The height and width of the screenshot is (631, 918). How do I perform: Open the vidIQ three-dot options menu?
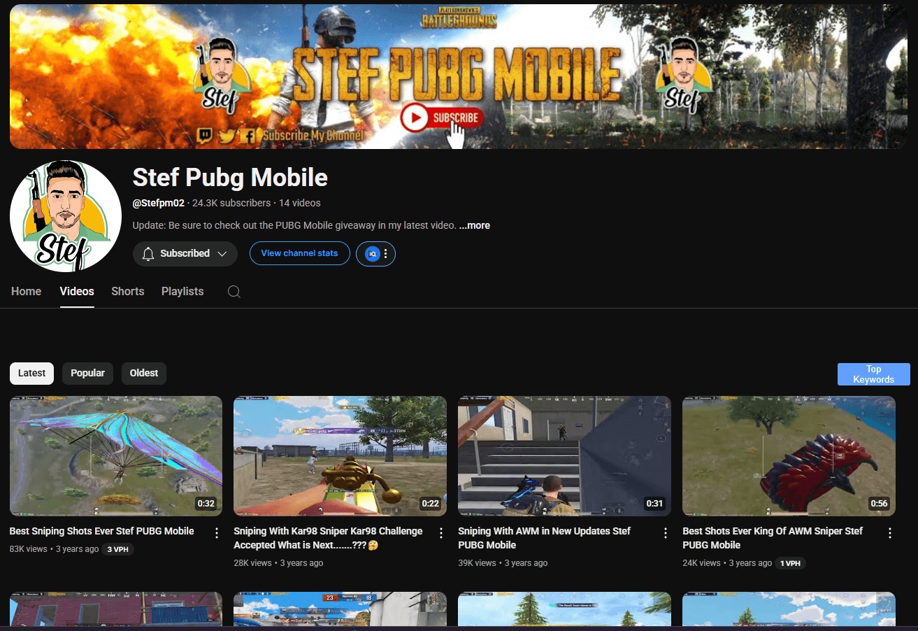click(386, 254)
